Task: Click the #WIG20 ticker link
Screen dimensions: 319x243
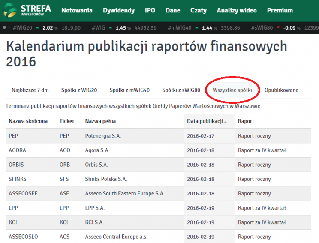Action: pyautogui.click(x=22, y=28)
